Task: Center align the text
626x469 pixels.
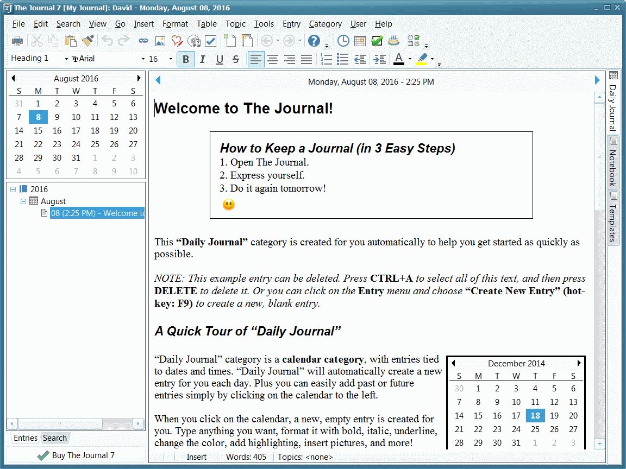Action: [273, 59]
